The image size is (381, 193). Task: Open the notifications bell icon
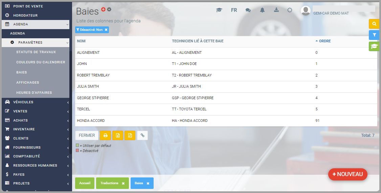[x=262, y=10]
